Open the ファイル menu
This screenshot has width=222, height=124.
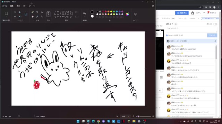[5, 6]
